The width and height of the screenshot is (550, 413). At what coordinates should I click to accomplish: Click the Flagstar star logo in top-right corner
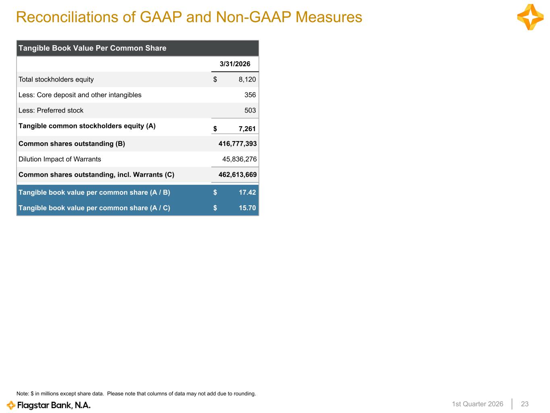click(x=530, y=17)
